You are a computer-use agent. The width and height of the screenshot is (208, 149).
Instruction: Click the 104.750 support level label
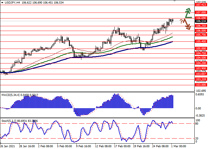pos(201,53)
